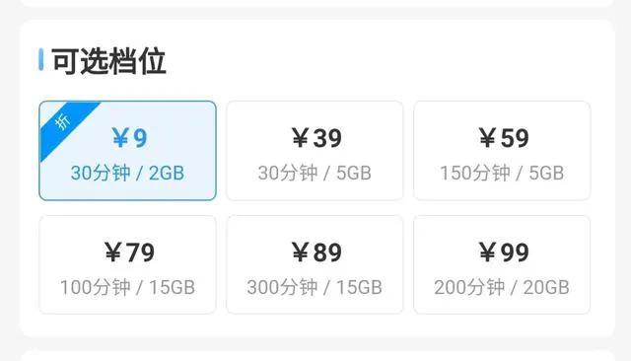Choose the ¥39 tier option
The width and height of the screenshot is (631, 361).
pyautogui.click(x=315, y=151)
